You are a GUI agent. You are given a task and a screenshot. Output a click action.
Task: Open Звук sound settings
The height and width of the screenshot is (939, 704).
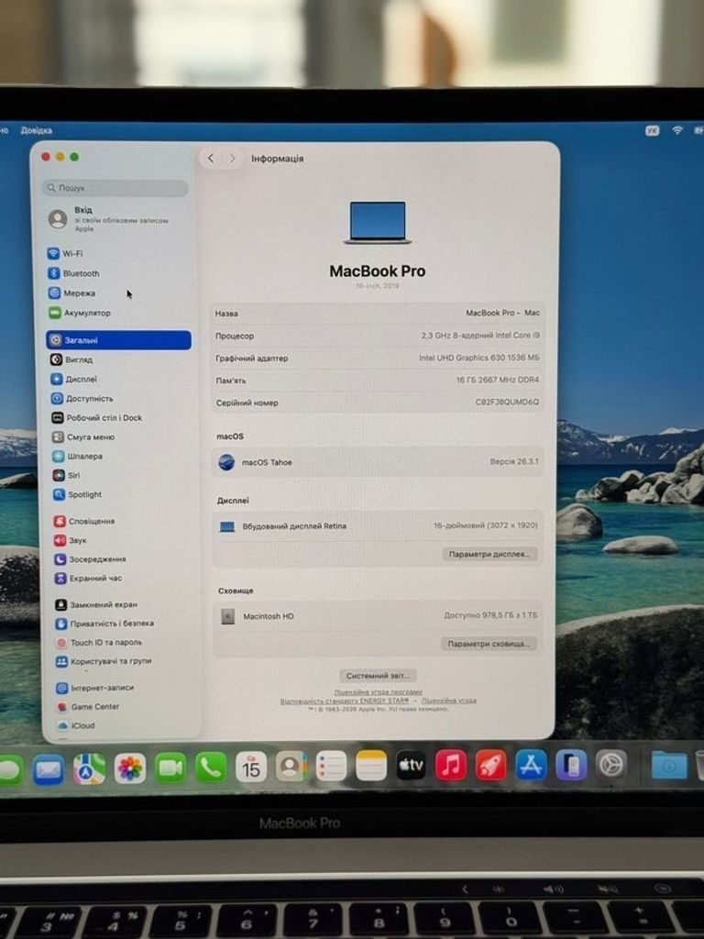tap(71, 540)
